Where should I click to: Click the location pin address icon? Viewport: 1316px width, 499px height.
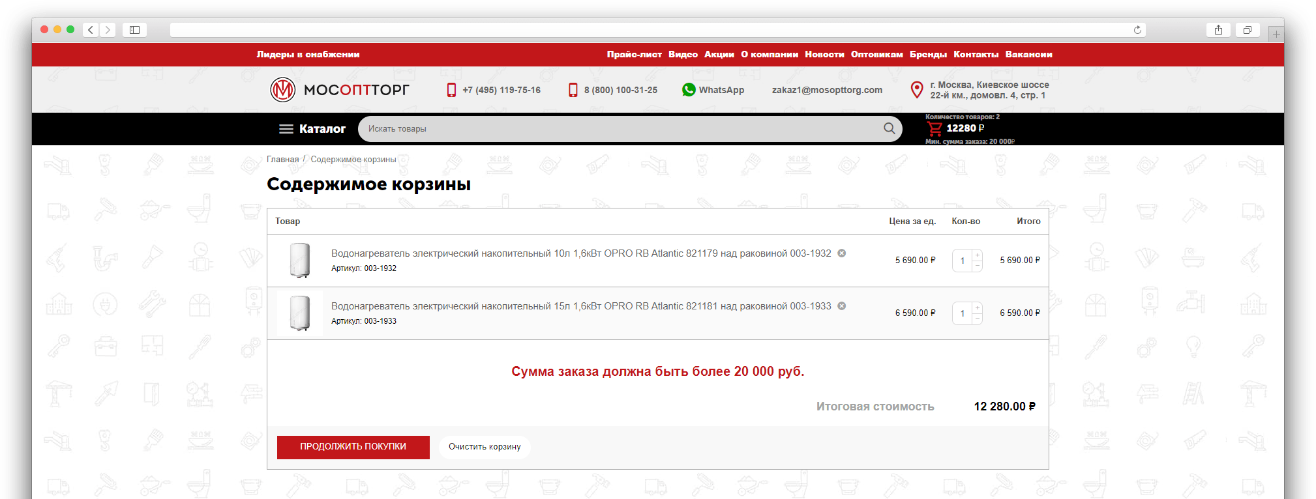pyautogui.click(x=916, y=90)
